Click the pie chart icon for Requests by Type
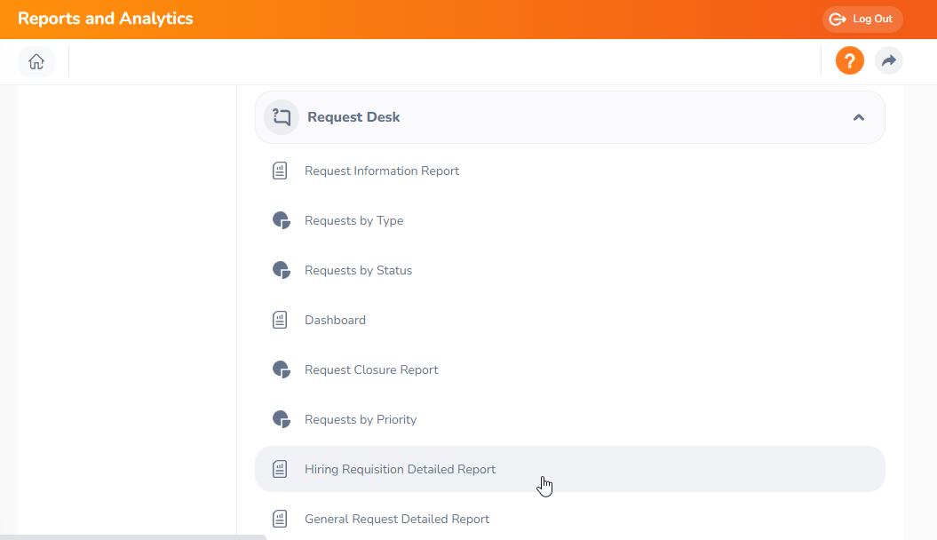The image size is (937, 540). click(x=281, y=221)
